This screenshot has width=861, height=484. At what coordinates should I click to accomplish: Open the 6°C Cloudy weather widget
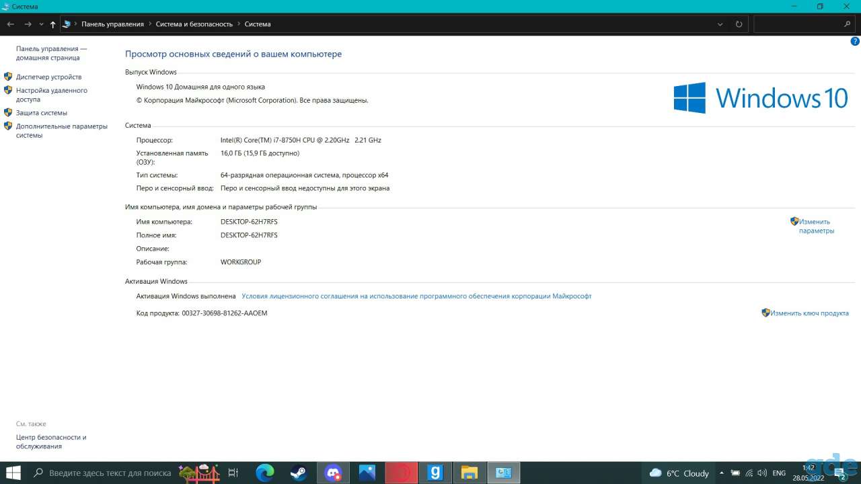pyautogui.click(x=679, y=473)
